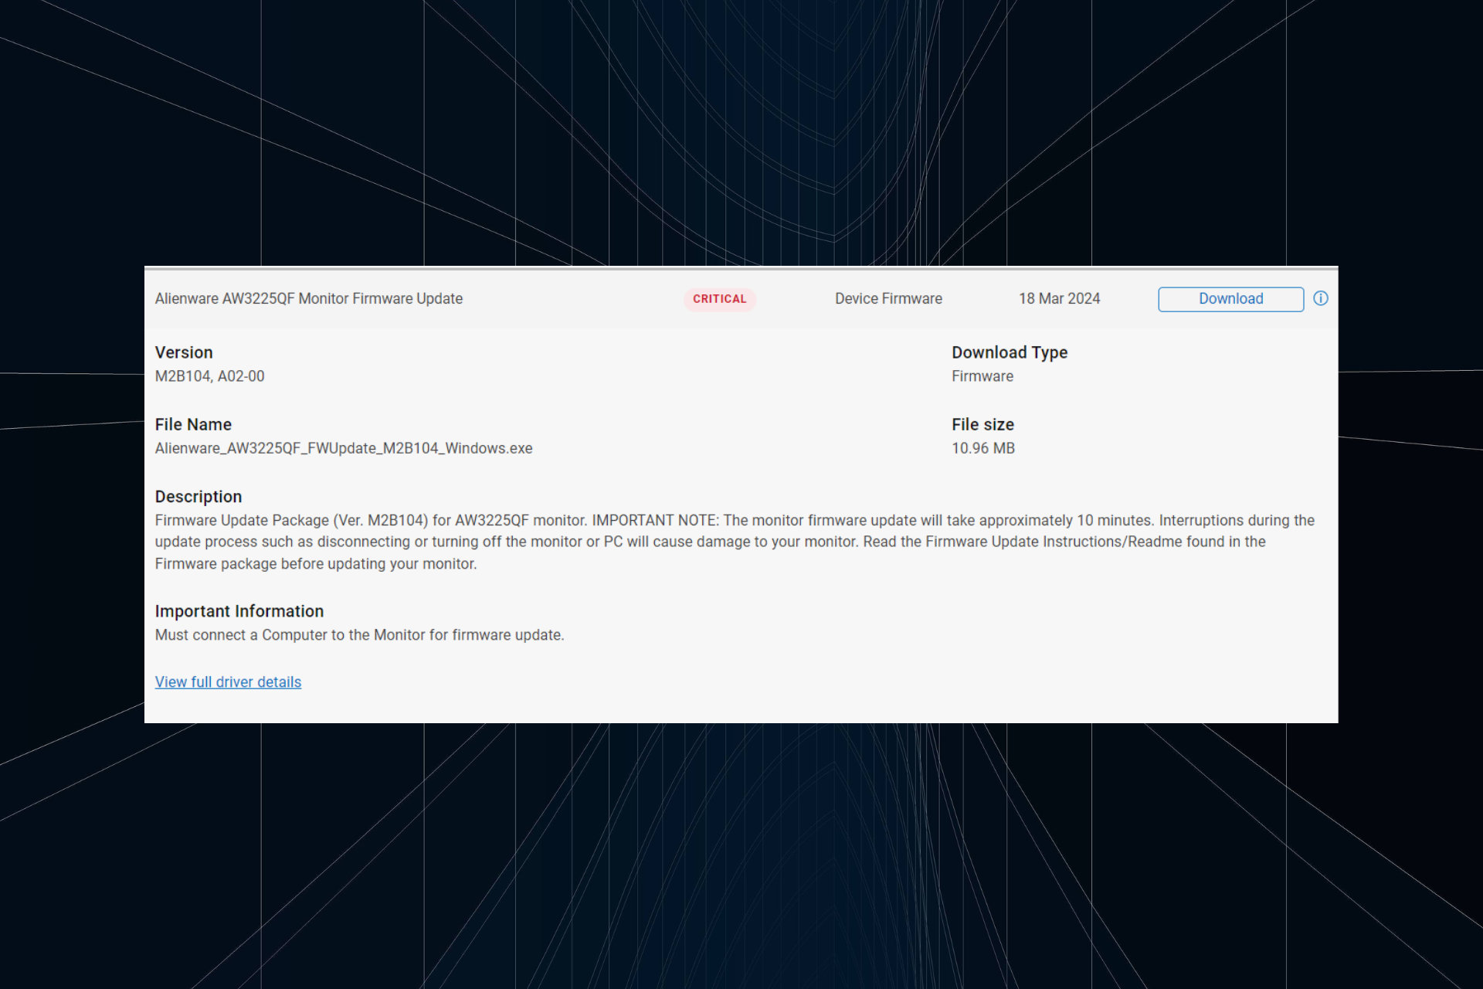The image size is (1483, 989).
Task: Click the 18 Mar 2024 release date
Action: (x=1059, y=299)
